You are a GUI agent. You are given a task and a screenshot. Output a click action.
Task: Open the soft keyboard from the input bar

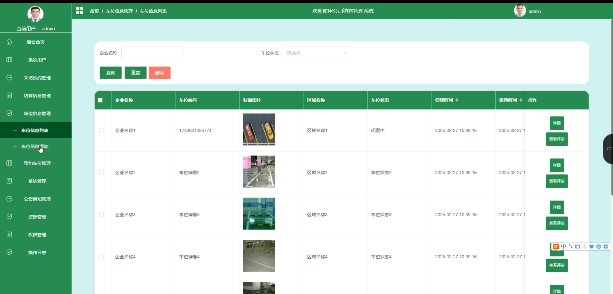point(577,247)
